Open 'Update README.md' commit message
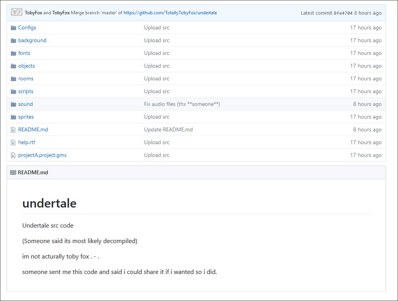 168,129
